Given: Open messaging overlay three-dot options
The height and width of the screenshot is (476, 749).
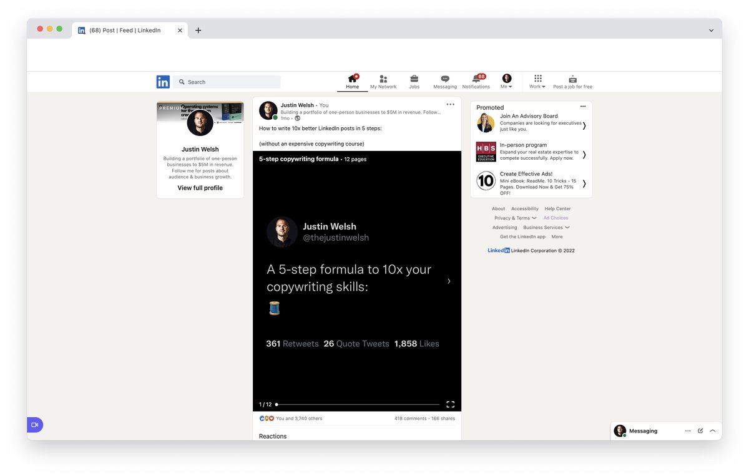Looking at the screenshot, I should [688, 431].
